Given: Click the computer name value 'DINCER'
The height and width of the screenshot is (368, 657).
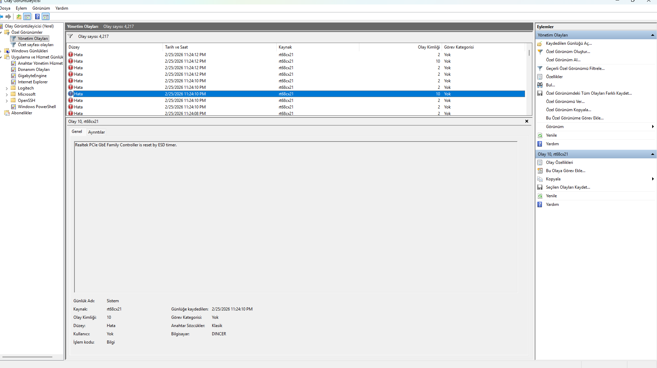Looking at the screenshot, I should (x=219, y=334).
